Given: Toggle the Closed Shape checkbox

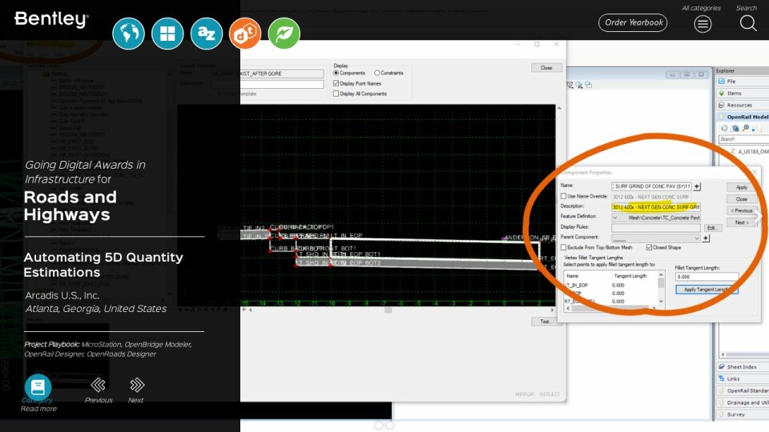Looking at the screenshot, I should [x=649, y=247].
